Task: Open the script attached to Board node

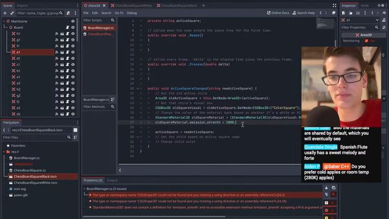Action: (x=67, y=27)
